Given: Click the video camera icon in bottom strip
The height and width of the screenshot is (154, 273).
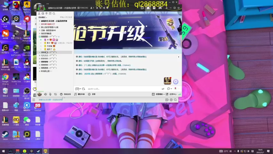Looking at the screenshot, I should point(167,100).
